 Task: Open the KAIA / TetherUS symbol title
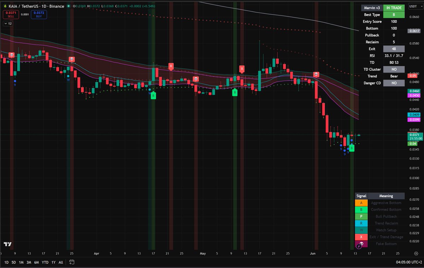coord(36,6)
